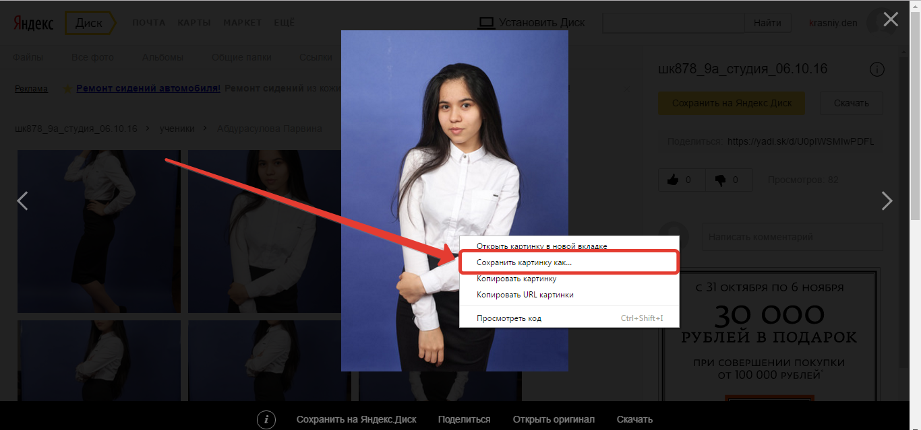Click Поделиться in the bottom bar
The width and height of the screenshot is (921, 430).
[x=464, y=419]
